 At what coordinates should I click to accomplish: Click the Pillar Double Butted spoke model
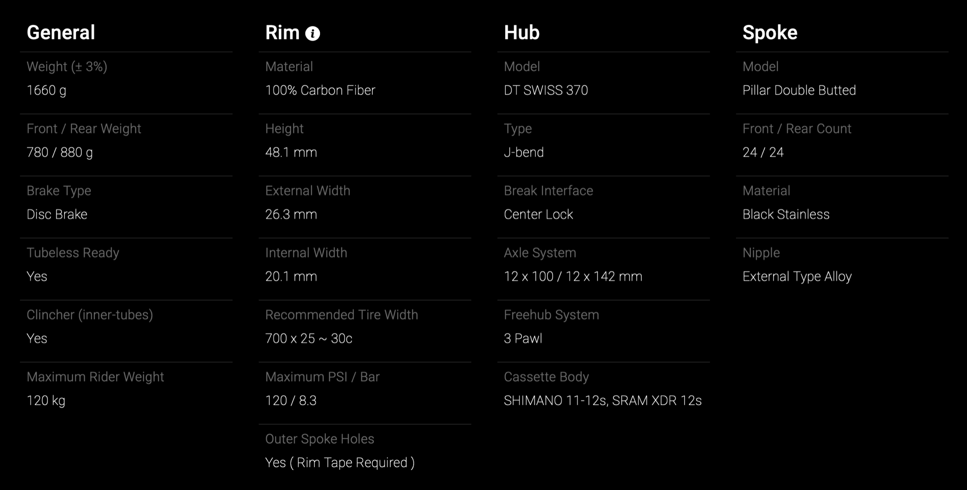(799, 90)
